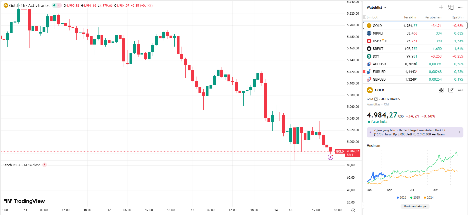Screen dimensions: 468x215
Task: Open the advanced view table icon in Watchlist
Action: 451,7
